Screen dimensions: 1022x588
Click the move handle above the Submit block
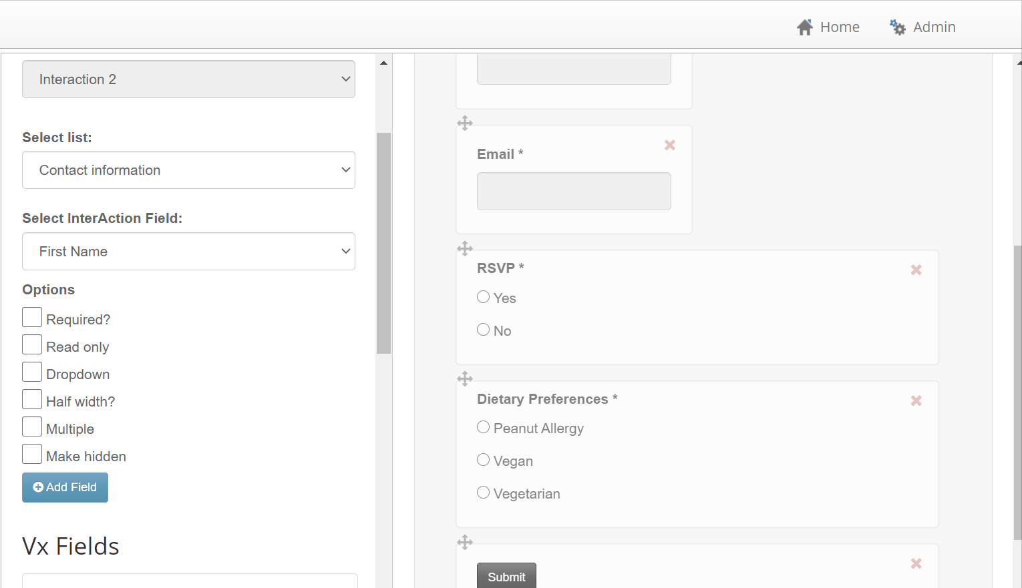[465, 541]
